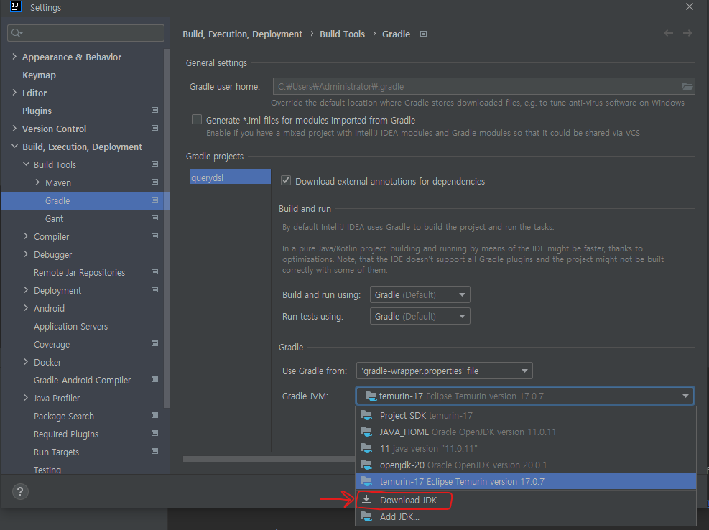Click the project icon next to Required Plugins
This screenshot has width=709, height=530.
point(154,433)
